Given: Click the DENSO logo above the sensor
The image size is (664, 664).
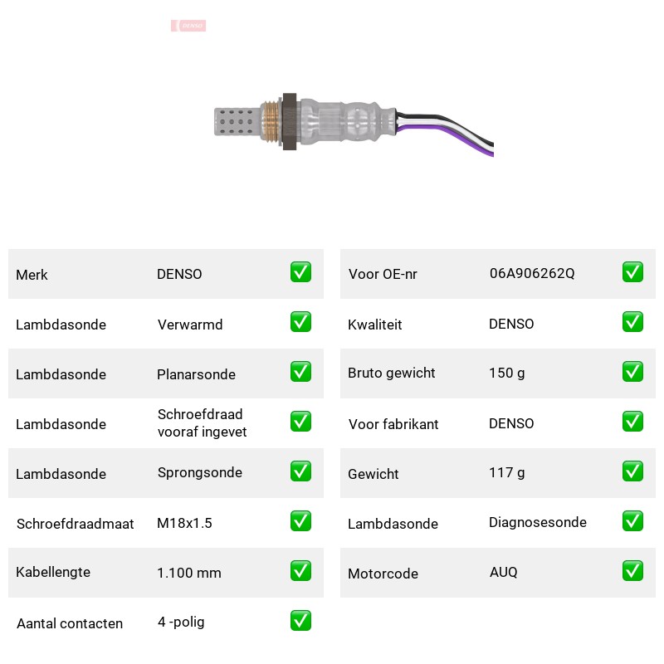Looking at the screenshot, I should (x=188, y=26).
